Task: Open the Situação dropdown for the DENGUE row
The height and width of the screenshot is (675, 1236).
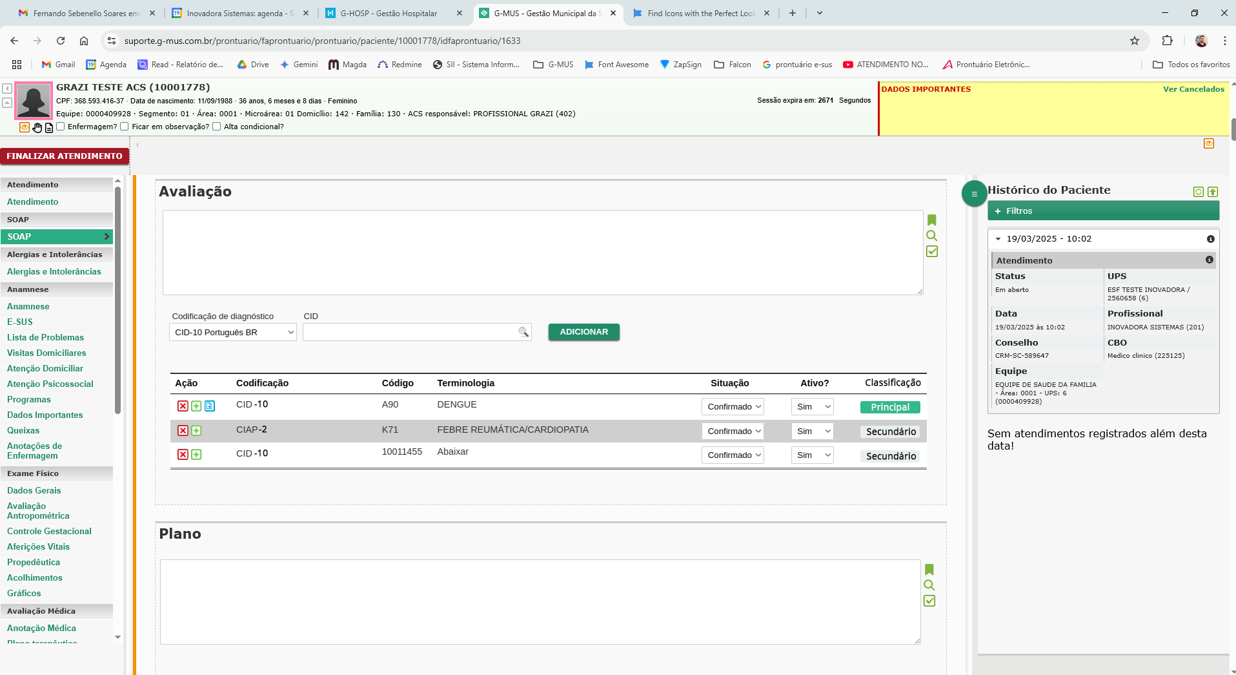Action: click(733, 406)
